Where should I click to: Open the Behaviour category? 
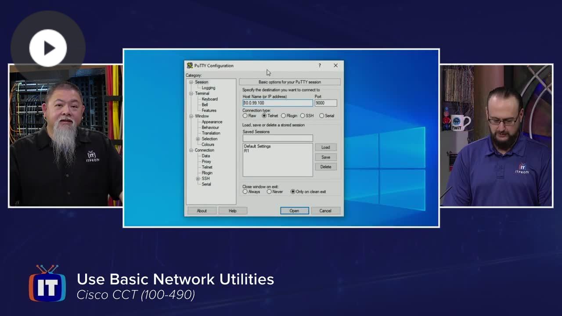[211, 128]
